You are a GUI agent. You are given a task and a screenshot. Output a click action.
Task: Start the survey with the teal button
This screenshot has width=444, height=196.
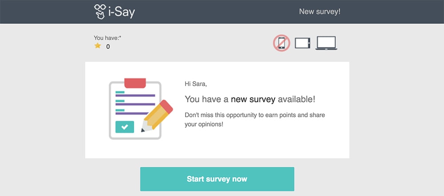[217, 179]
